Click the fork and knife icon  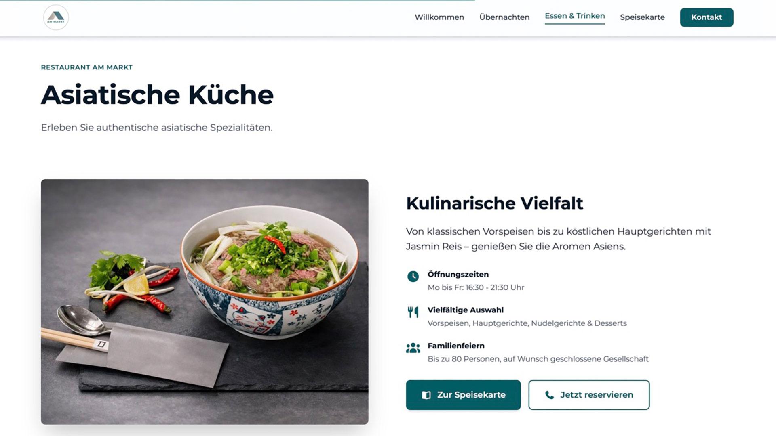(x=413, y=312)
